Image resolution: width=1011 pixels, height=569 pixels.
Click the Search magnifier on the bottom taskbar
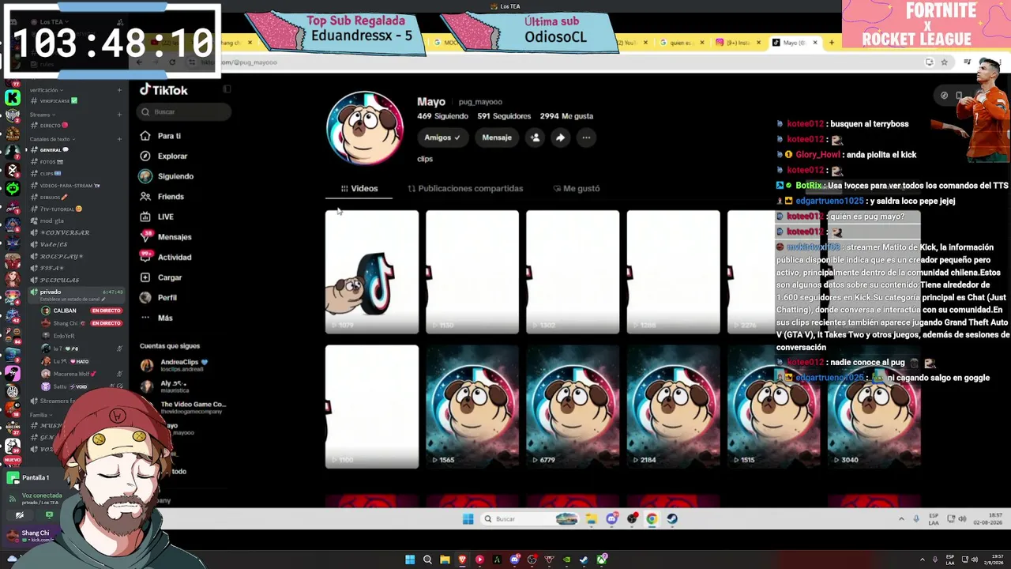pyautogui.click(x=427, y=560)
